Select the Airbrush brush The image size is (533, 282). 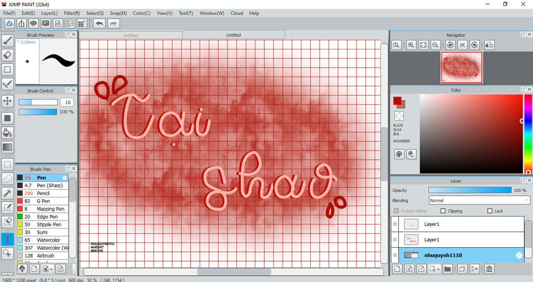(x=43, y=256)
